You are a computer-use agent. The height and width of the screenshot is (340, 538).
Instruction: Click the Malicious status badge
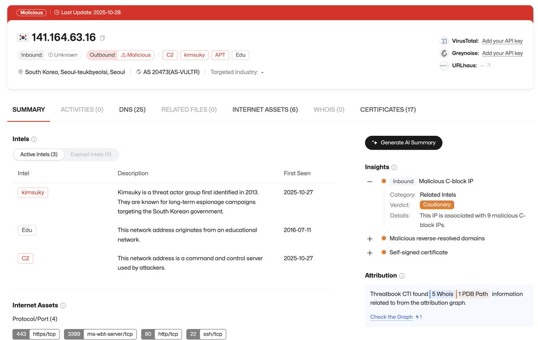pos(31,13)
